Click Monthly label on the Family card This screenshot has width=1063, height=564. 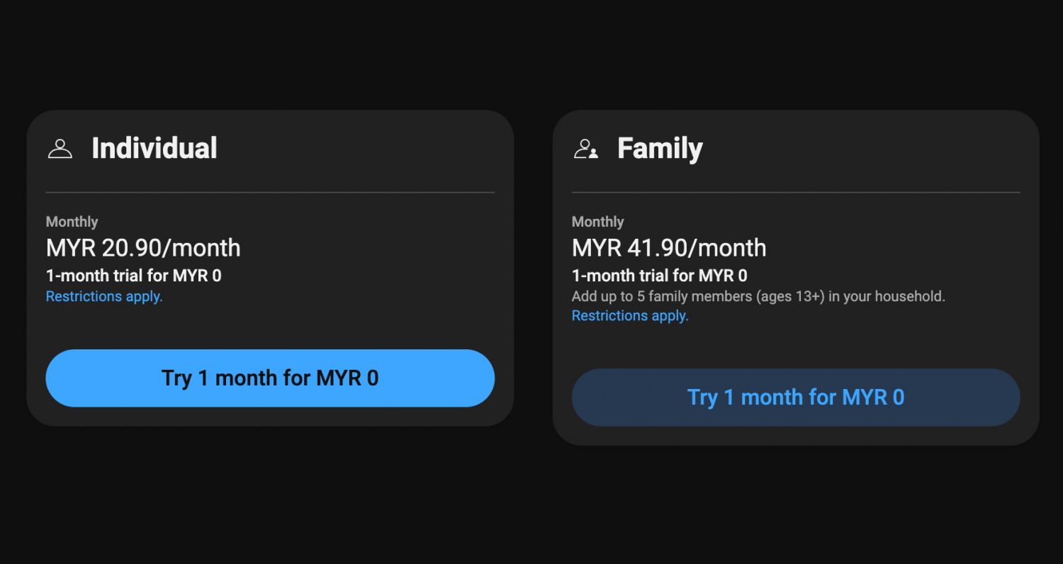coord(597,222)
